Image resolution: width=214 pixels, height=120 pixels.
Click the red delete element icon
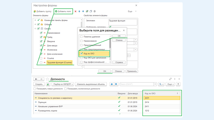point(76,11)
